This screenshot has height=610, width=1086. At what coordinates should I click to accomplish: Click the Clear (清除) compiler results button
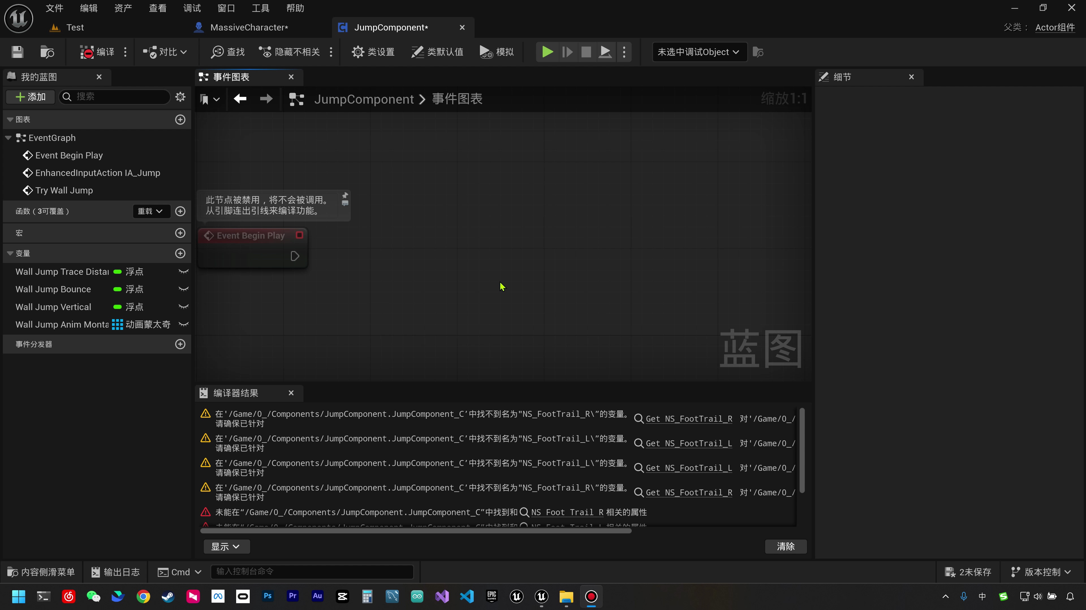(x=785, y=546)
